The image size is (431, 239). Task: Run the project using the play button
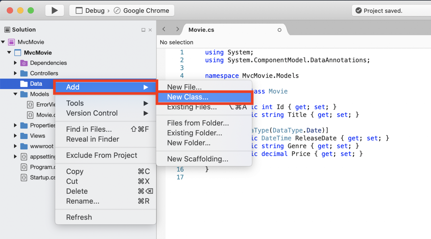[x=54, y=10]
